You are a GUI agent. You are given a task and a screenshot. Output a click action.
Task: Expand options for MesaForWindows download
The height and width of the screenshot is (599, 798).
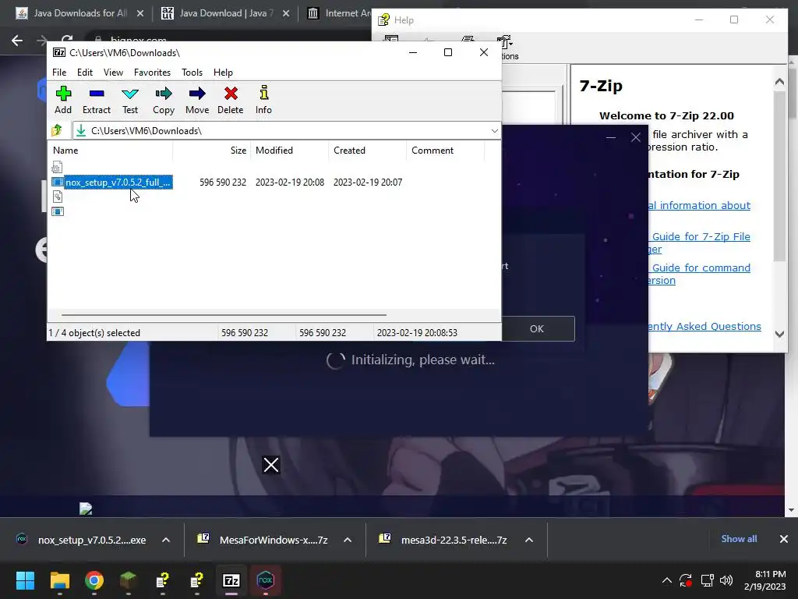(348, 540)
